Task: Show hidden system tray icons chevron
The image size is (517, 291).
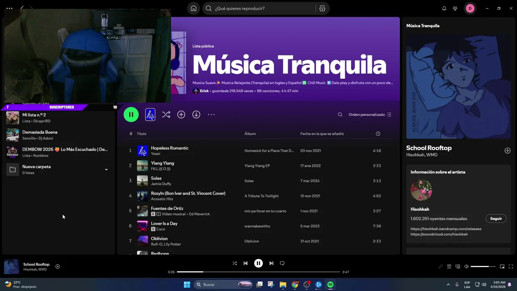Action: click(448, 285)
